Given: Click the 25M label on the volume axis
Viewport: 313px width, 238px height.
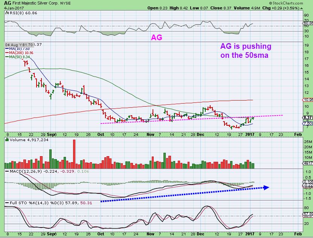Looking at the screenshot, I should point(308,142).
